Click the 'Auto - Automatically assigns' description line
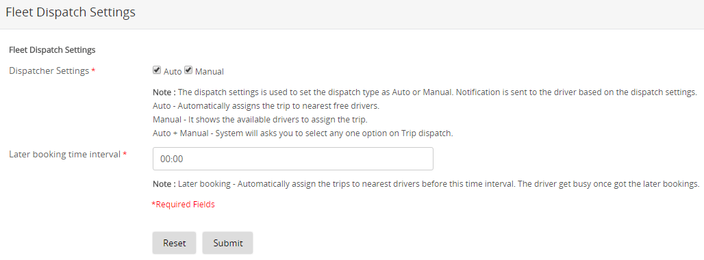 pos(266,106)
